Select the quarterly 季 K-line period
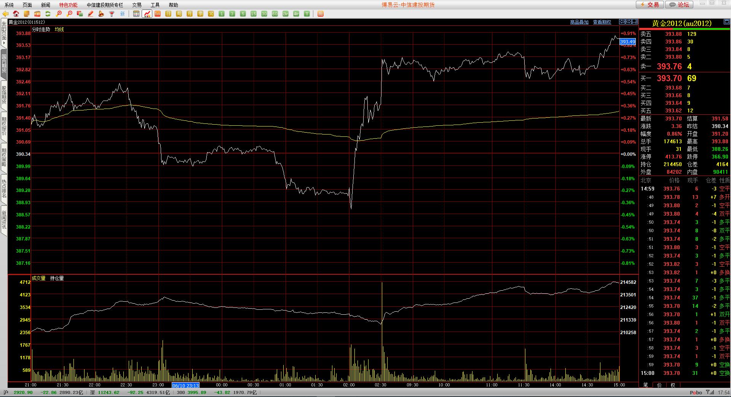Image resolution: width=731 pixels, height=397 pixels. (x=200, y=14)
